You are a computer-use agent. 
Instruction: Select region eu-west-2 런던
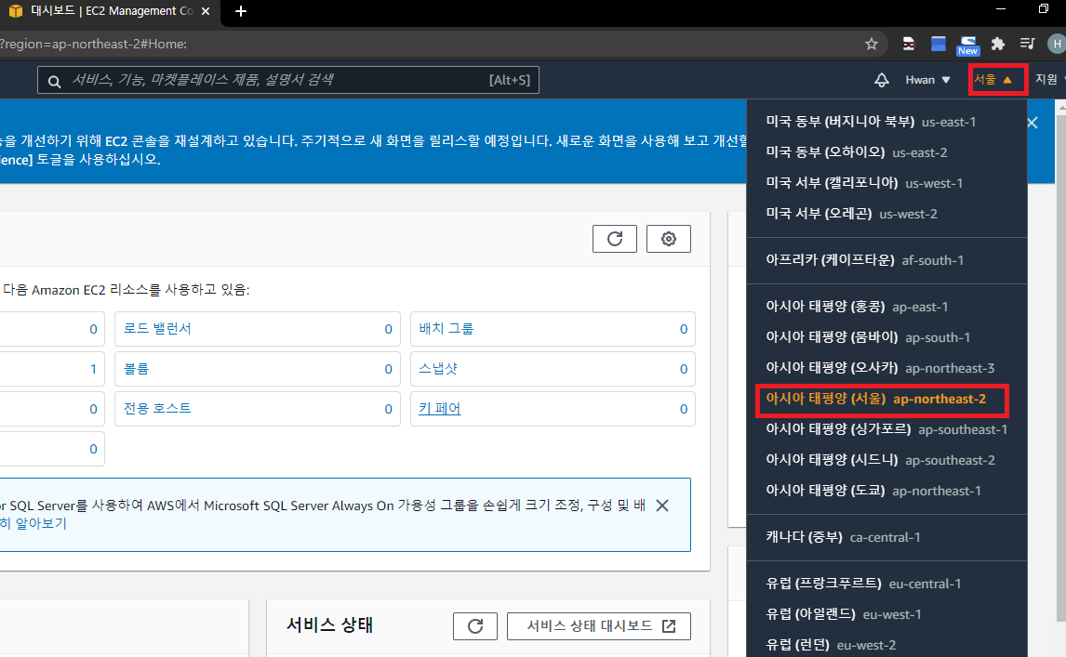pyautogui.click(x=831, y=645)
